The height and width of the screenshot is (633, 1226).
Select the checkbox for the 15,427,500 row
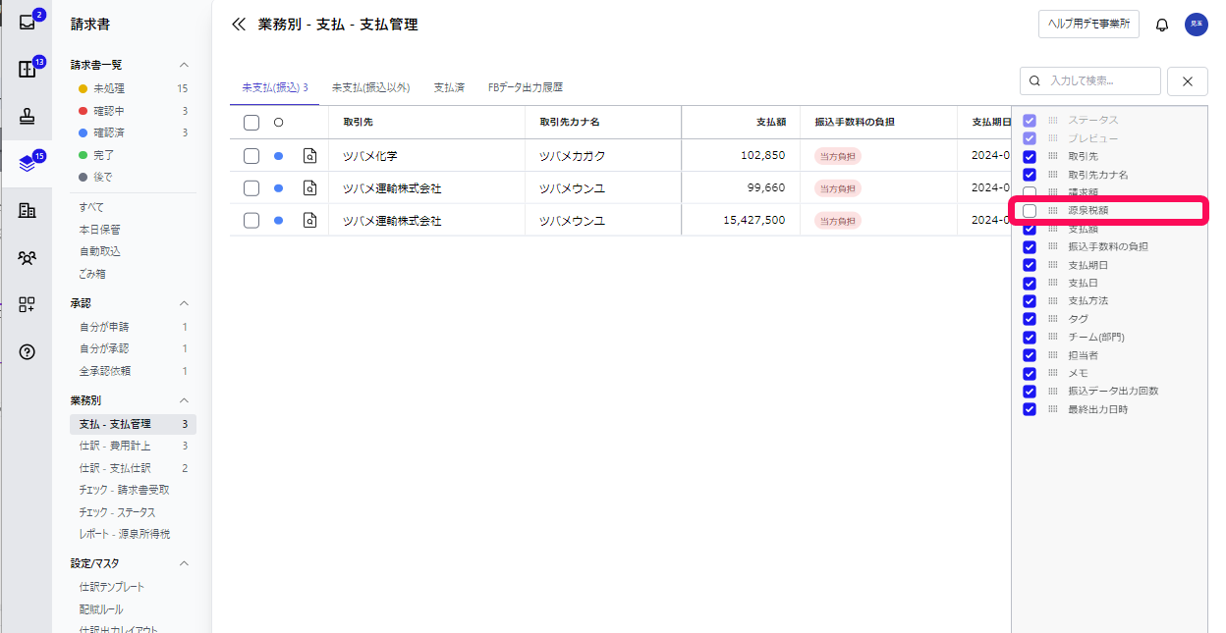tap(251, 220)
